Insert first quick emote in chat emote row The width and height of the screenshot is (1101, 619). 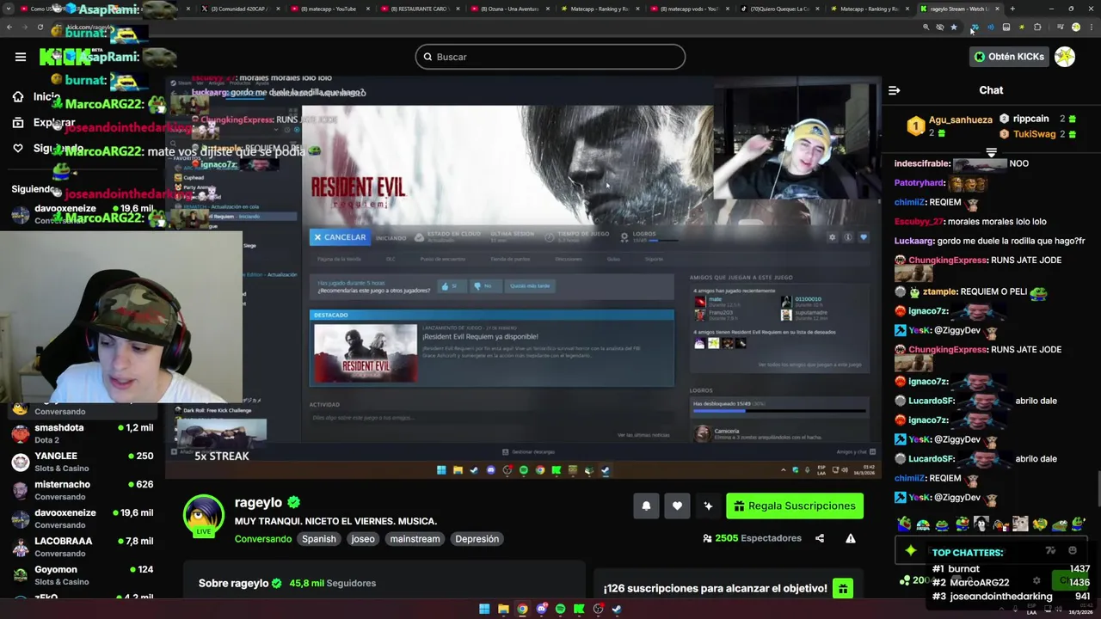pyautogui.click(x=904, y=524)
